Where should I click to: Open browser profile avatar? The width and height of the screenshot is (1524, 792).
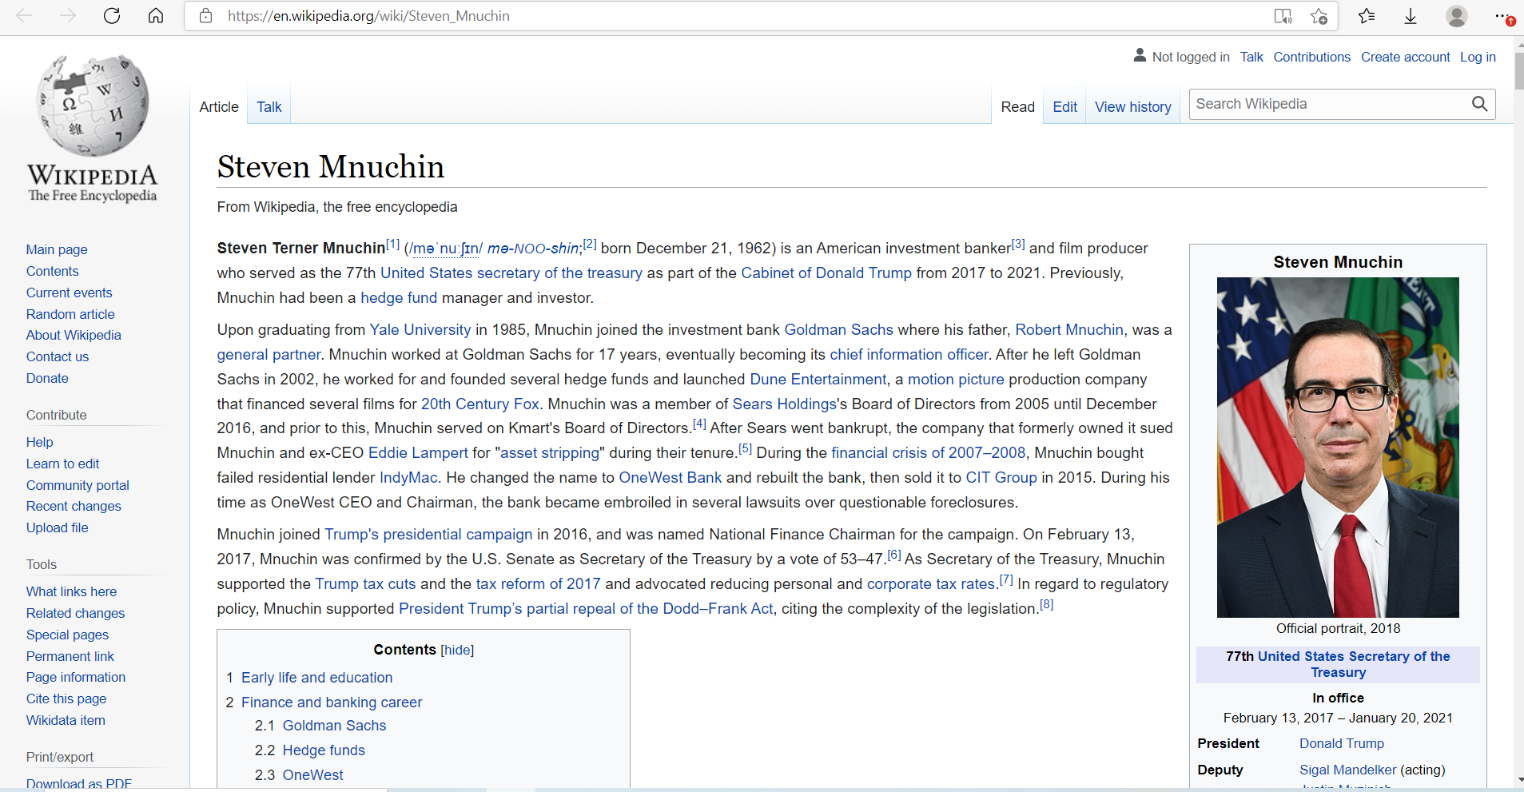[x=1457, y=16]
